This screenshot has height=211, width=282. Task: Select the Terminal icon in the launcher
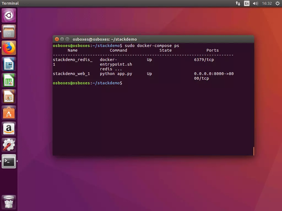(9, 161)
